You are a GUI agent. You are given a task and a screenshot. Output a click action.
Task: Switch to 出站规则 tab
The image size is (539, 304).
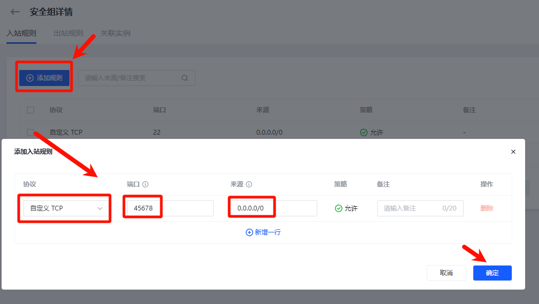[x=68, y=33]
